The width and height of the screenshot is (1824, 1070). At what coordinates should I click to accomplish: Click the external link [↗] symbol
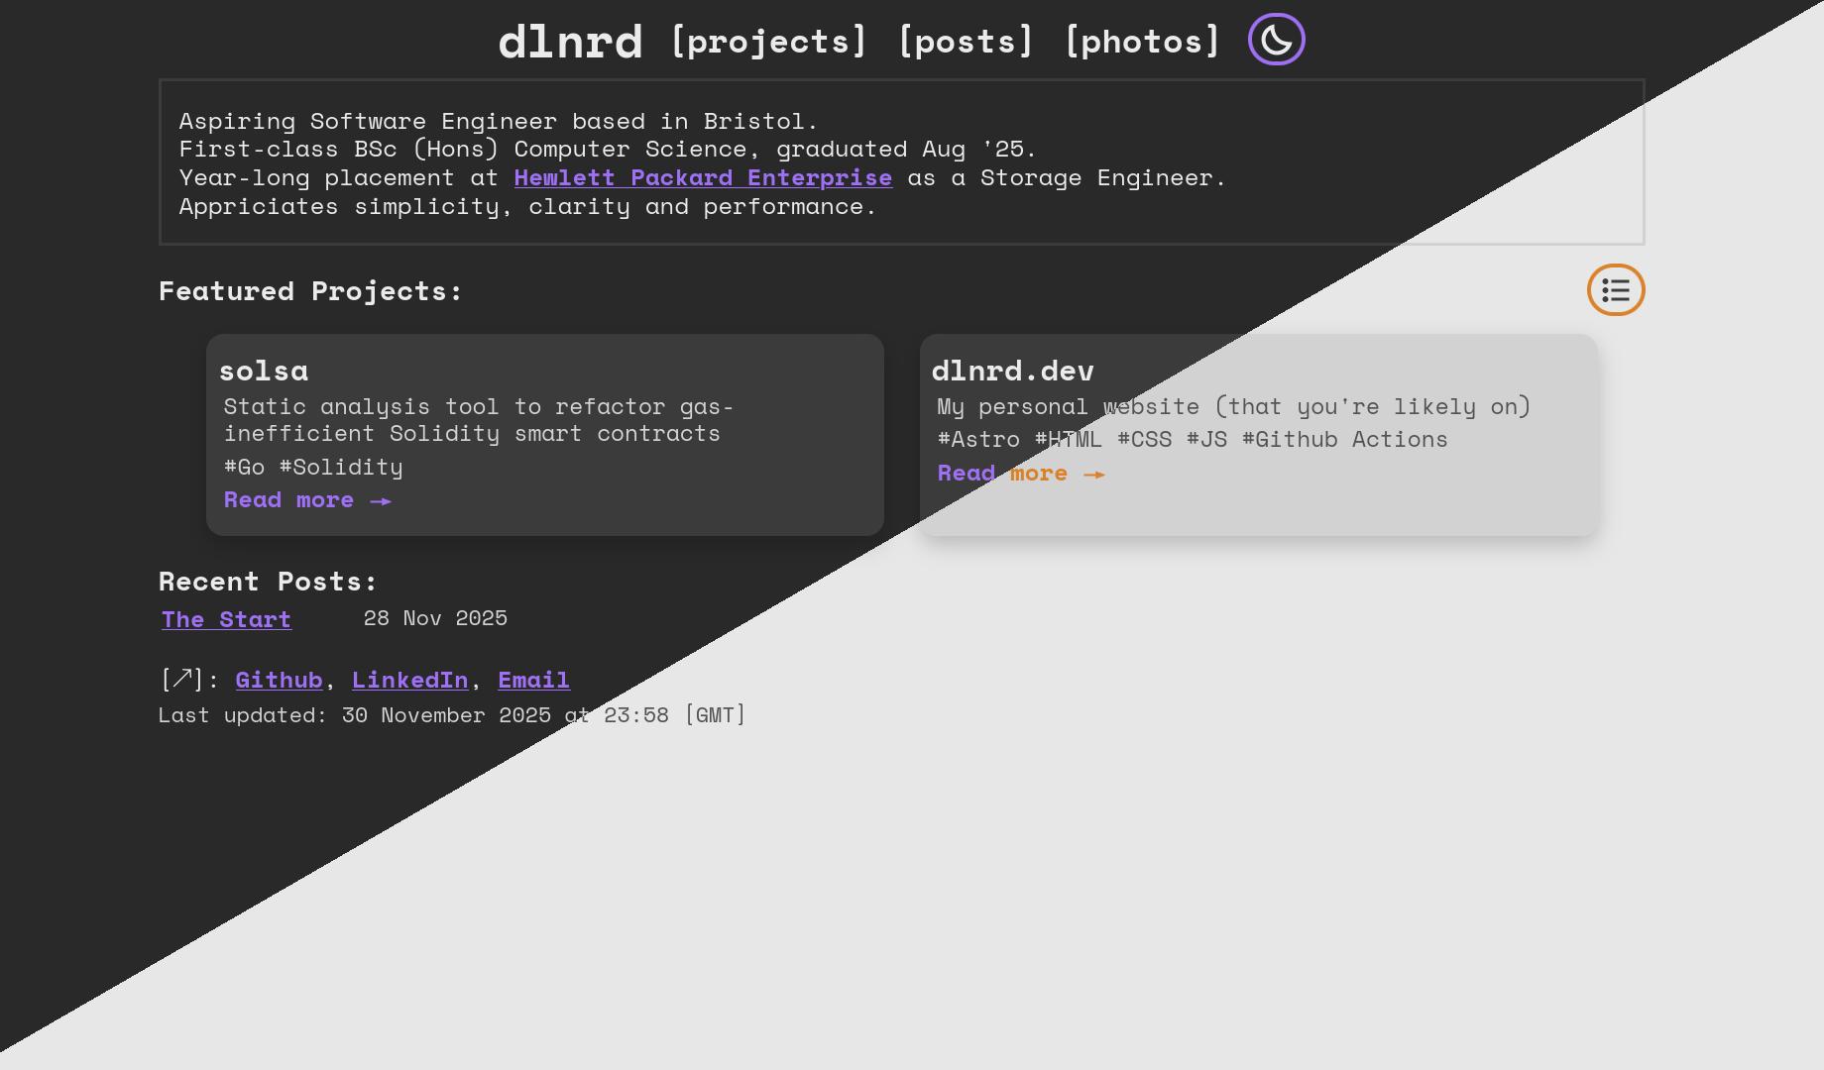[x=181, y=680]
